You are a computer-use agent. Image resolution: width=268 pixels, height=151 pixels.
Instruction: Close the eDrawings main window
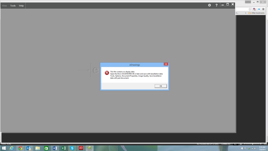pyautogui.click(x=233, y=4)
